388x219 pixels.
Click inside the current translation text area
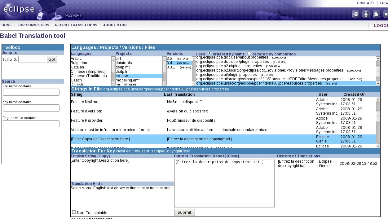pyautogui.click(x=224, y=183)
